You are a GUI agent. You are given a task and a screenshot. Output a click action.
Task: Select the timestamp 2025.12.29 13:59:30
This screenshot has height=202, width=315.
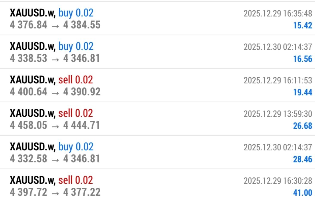[x=278, y=114]
